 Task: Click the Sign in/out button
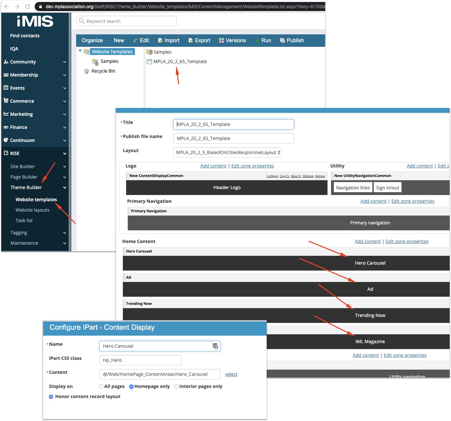pos(388,188)
